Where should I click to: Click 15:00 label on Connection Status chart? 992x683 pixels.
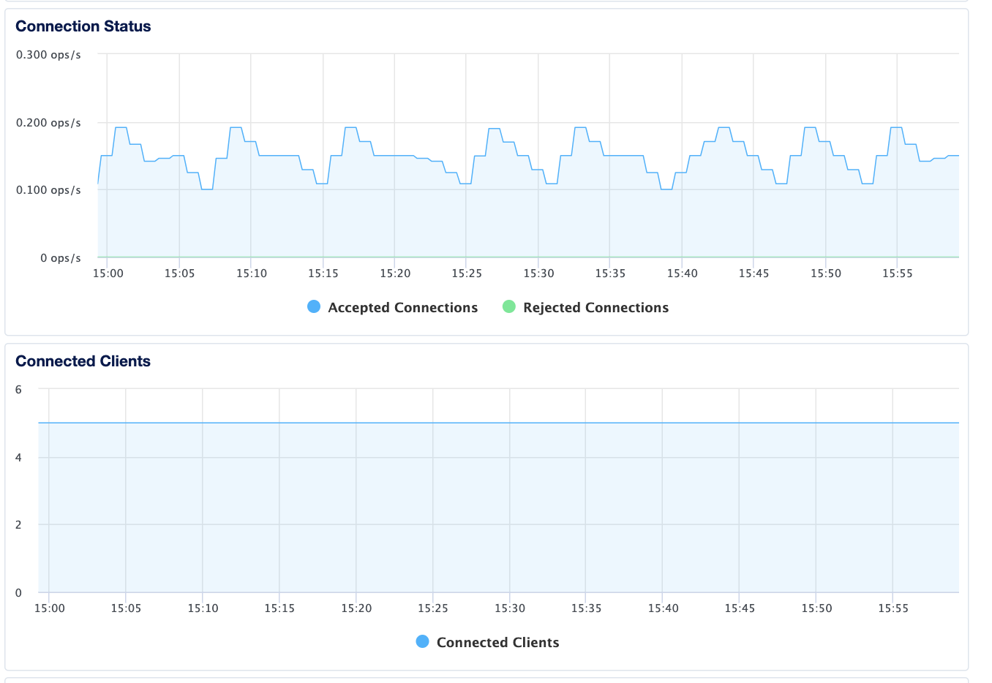(x=108, y=273)
